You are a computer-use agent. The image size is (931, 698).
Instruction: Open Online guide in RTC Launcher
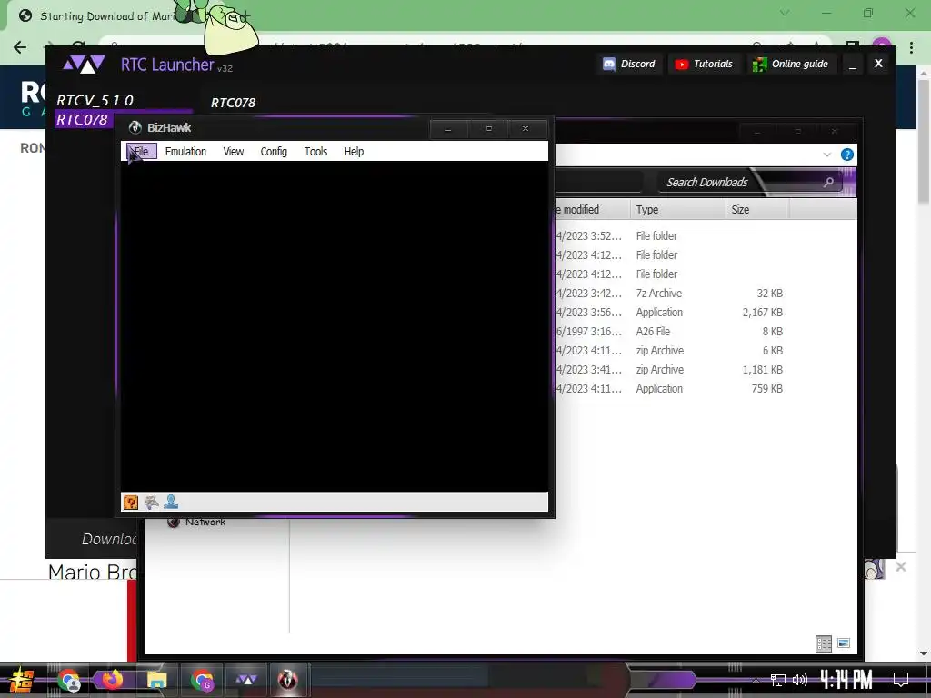pos(790,65)
